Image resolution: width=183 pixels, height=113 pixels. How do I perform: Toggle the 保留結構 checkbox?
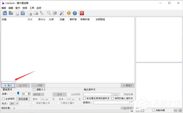122,94
